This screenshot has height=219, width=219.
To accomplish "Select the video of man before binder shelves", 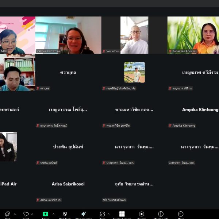I will click(18, 72).
